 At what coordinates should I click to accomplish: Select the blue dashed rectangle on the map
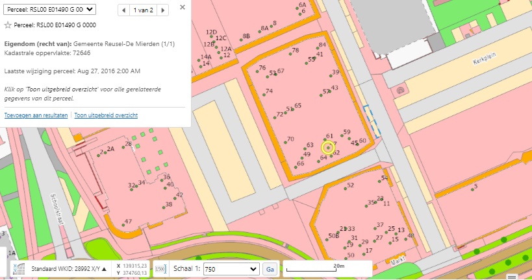point(370,121)
